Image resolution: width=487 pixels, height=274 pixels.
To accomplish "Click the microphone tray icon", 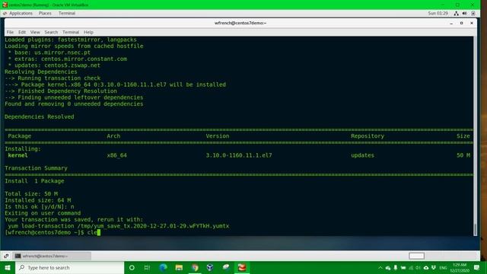I will coord(396,268).
